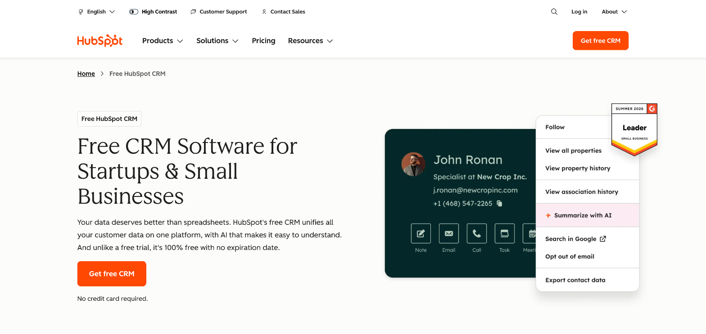
Task: Click the Note icon on contact card
Action: click(x=421, y=233)
